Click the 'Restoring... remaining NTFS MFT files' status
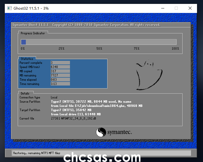The height and width of the screenshot is (162, 203). point(37,153)
